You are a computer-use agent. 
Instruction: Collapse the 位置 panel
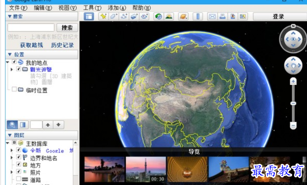point(9,55)
